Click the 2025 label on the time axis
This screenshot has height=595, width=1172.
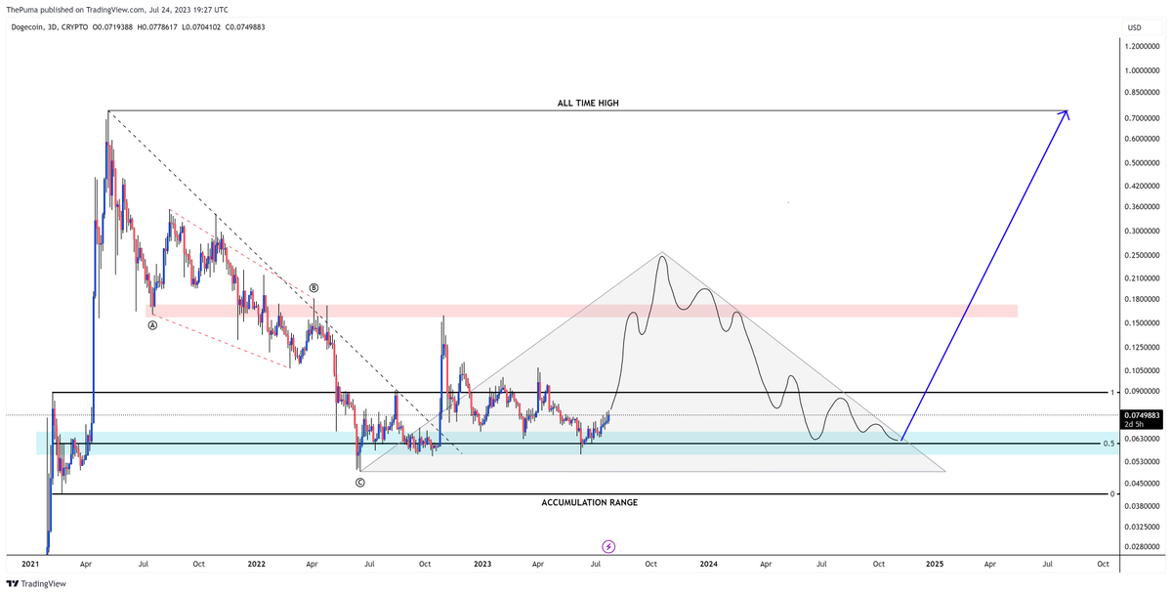coord(935,565)
